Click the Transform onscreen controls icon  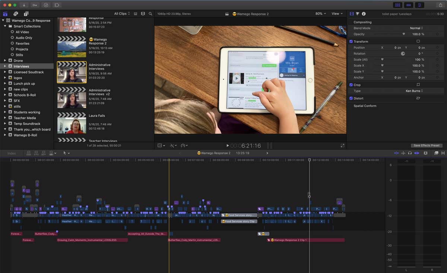pyautogui.click(x=418, y=42)
